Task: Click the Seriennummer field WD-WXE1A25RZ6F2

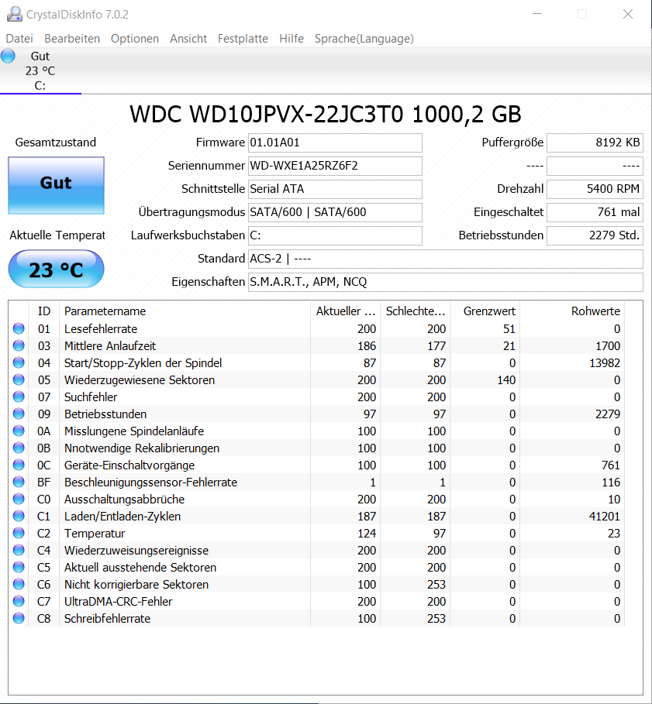Action: click(335, 166)
